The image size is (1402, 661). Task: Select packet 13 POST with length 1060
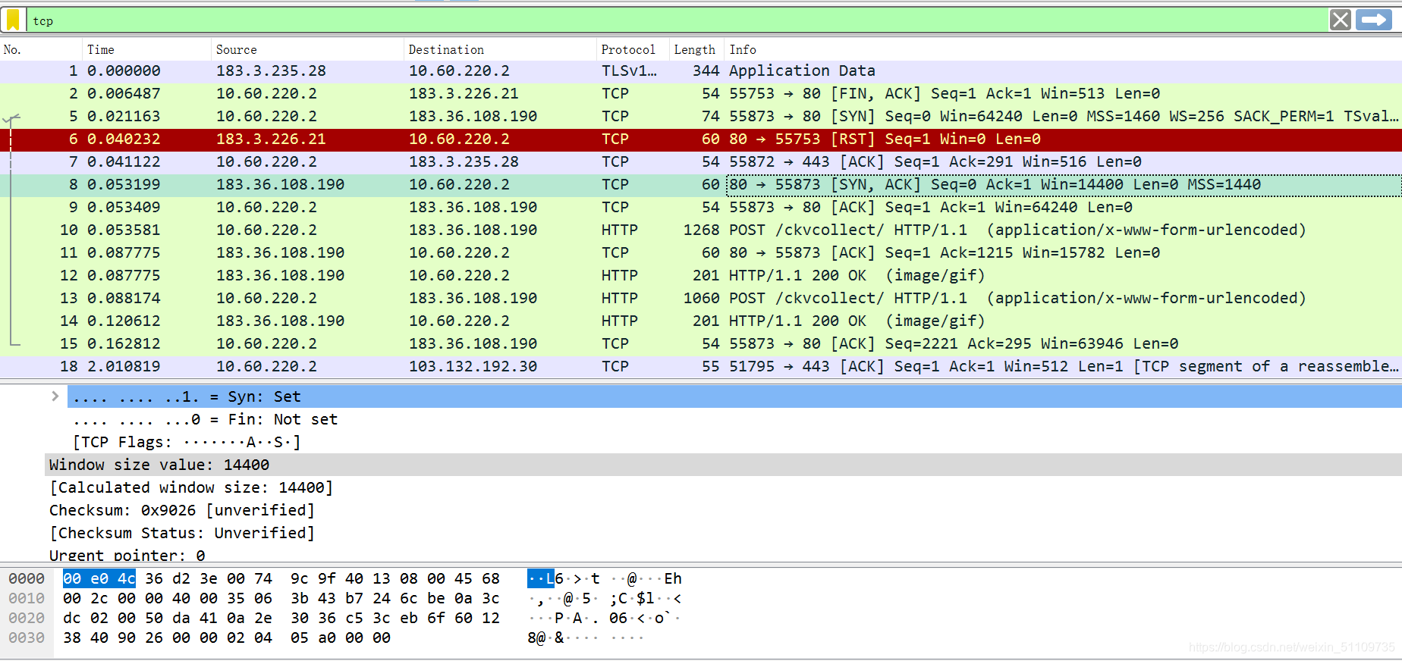(701, 298)
